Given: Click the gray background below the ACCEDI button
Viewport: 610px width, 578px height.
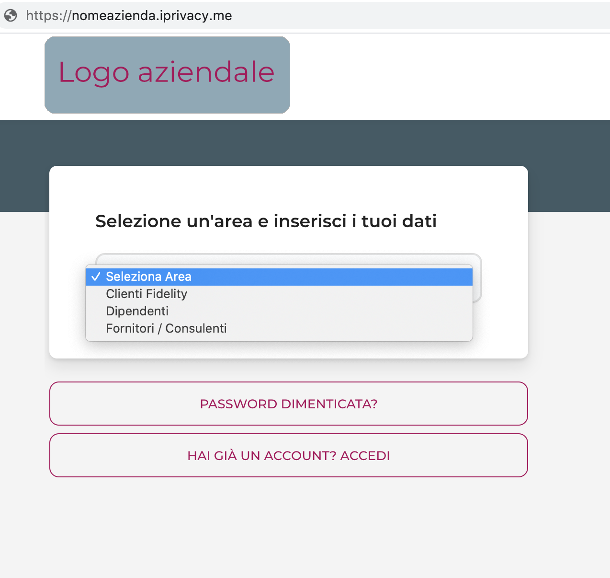Looking at the screenshot, I should click(288, 527).
